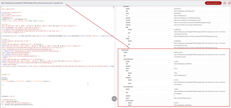This screenshot has width=231, height=108.
Task: Click the breadcrumb id value ending in #breadcrumblist
Action: (199, 55)
